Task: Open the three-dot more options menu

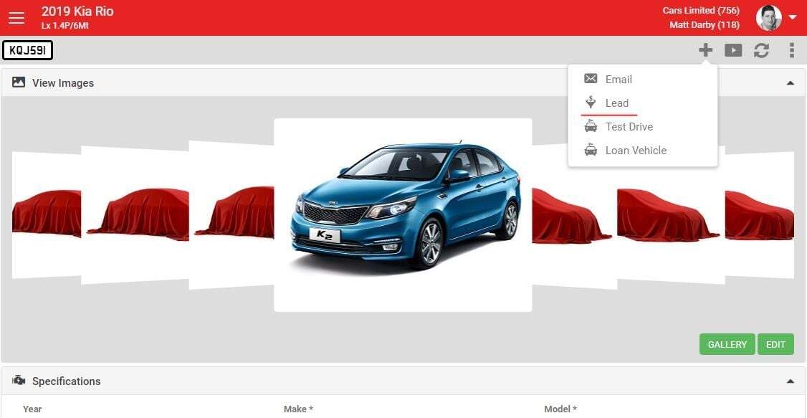Action: pyautogui.click(x=791, y=50)
